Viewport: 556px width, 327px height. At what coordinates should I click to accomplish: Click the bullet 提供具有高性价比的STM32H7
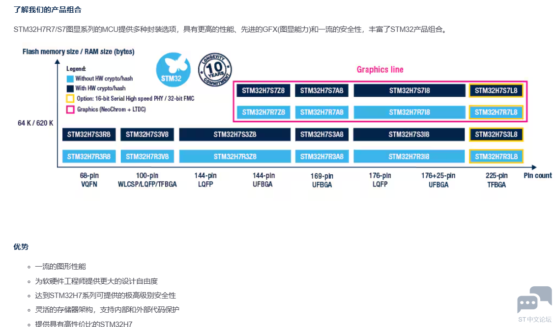[x=84, y=324]
